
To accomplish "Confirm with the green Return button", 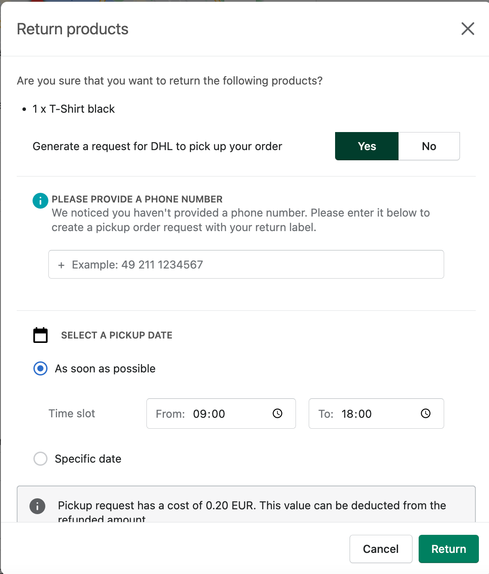I will [x=449, y=549].
